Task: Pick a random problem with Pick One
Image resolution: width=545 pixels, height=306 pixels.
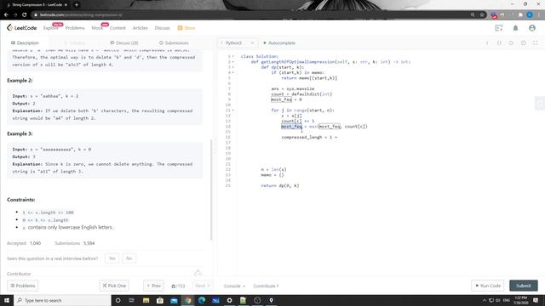Action: 114,286
